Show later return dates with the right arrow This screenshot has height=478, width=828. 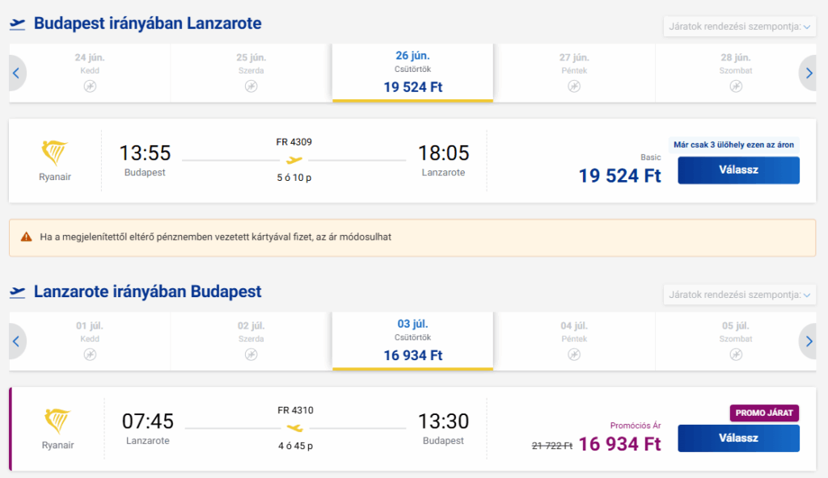808,342
